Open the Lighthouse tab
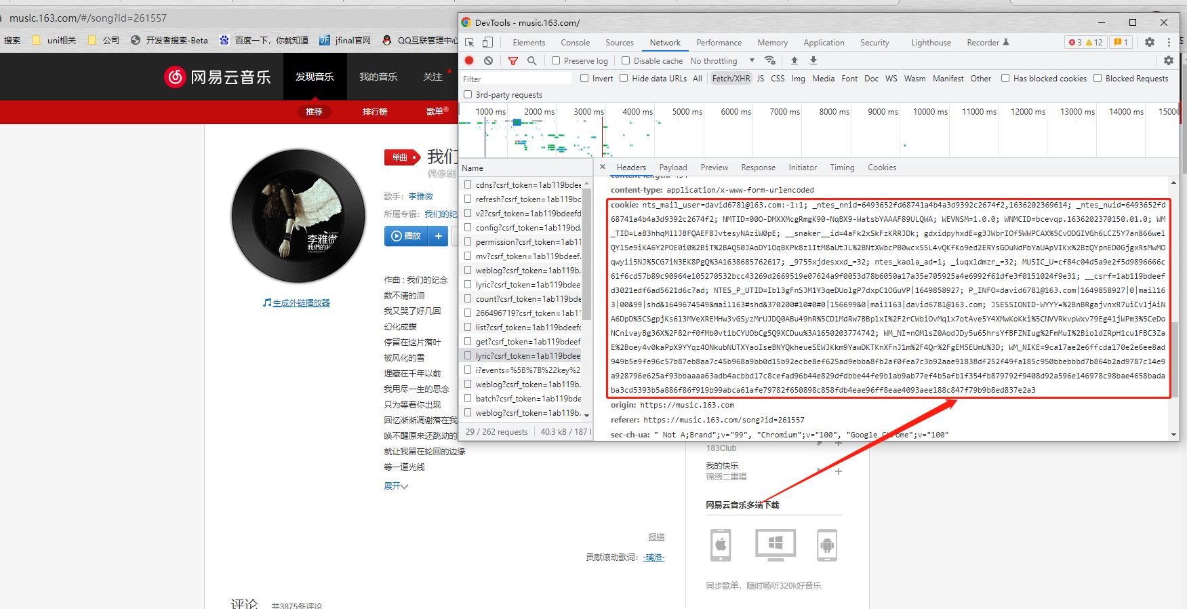Screen dimensions: 1187x609 [931, 42]
